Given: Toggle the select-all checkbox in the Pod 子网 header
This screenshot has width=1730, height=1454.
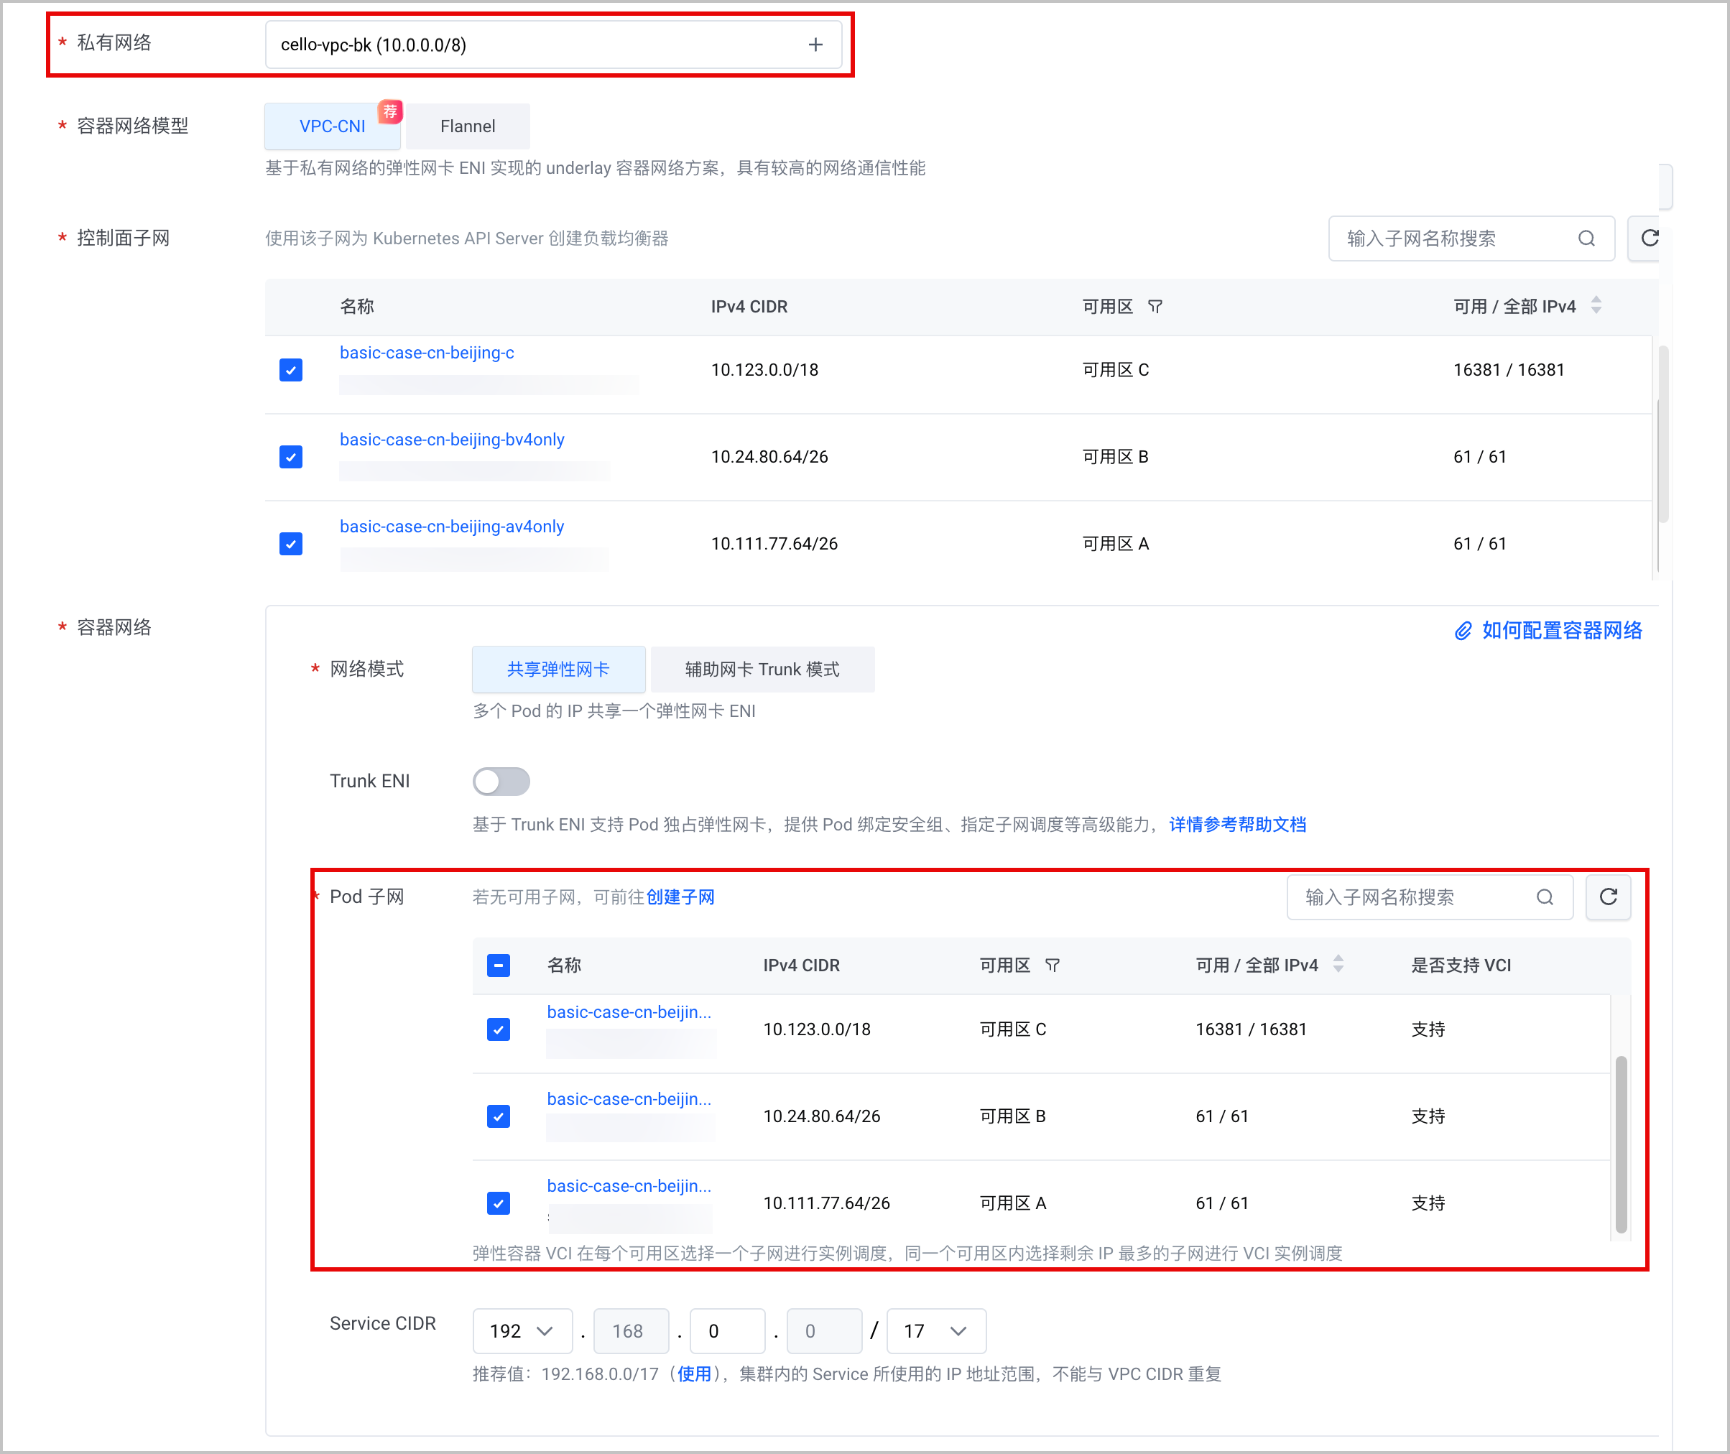Looking at the screenshot, I should (499, 966).
